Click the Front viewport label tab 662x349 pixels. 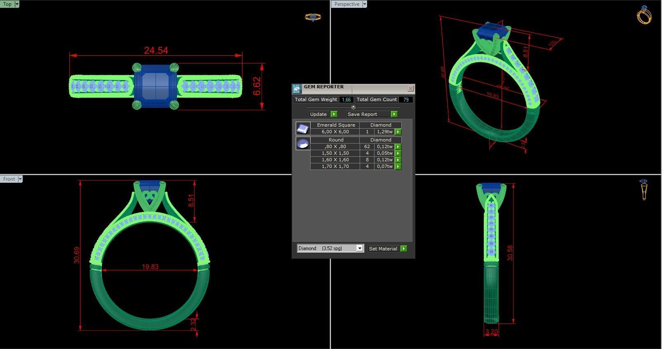pyautogui.click(x=9, y=179)
